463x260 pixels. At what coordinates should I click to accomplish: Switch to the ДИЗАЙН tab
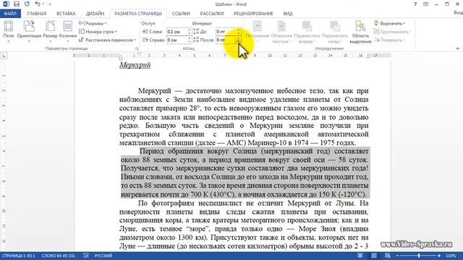coord(95,14)
